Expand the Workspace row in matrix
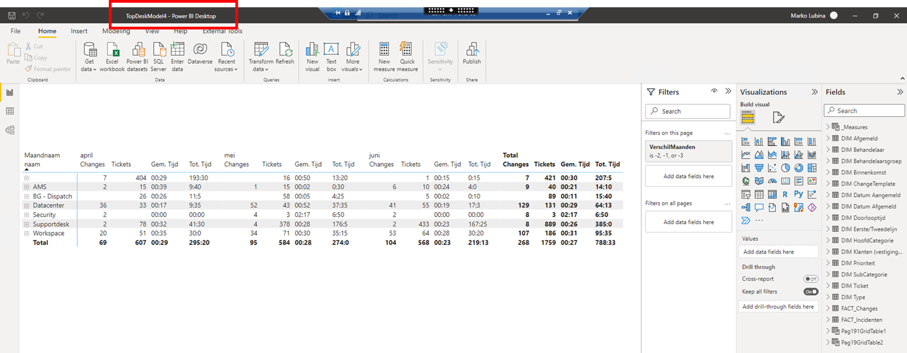Image resolution: width=907 pixels, height=353 pixels. (26, 233)
